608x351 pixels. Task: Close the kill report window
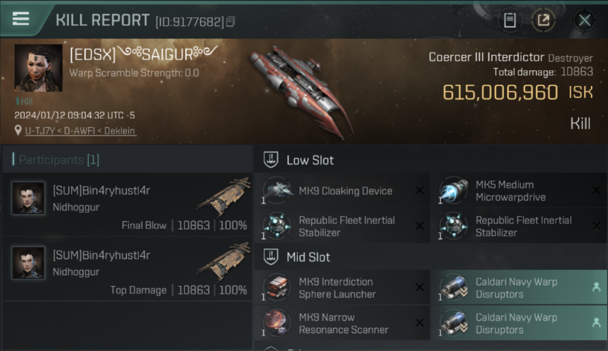pos(584,20)
